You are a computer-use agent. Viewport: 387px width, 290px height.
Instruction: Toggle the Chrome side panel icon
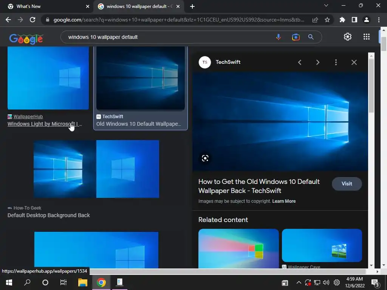pos(354,20)
